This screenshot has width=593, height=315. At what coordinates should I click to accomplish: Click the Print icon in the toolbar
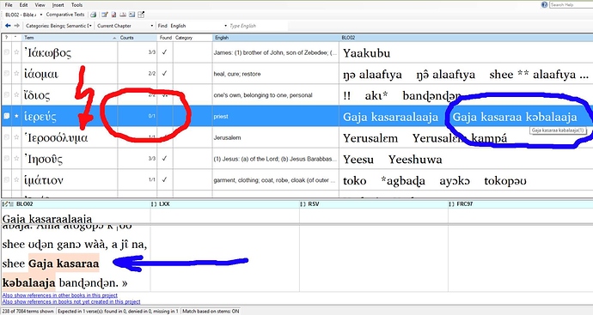[93, 15]
